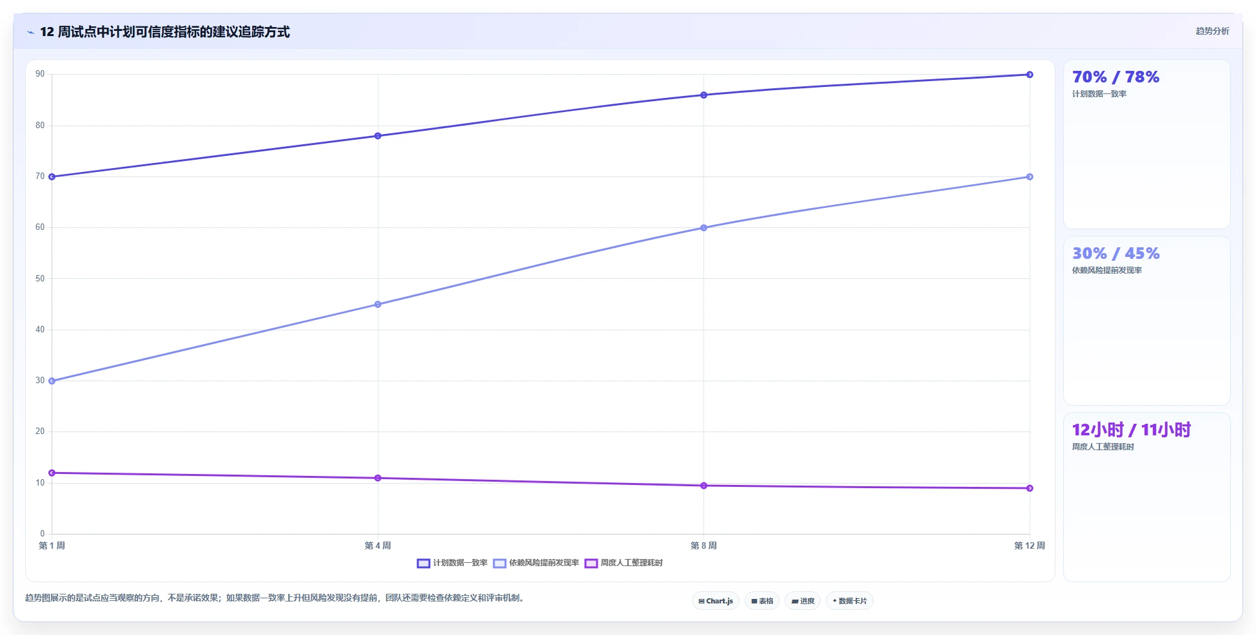This screenshot has height=635, width=1256.
Task: Click the 90 y-axis tick label
Action: point(40,74)
